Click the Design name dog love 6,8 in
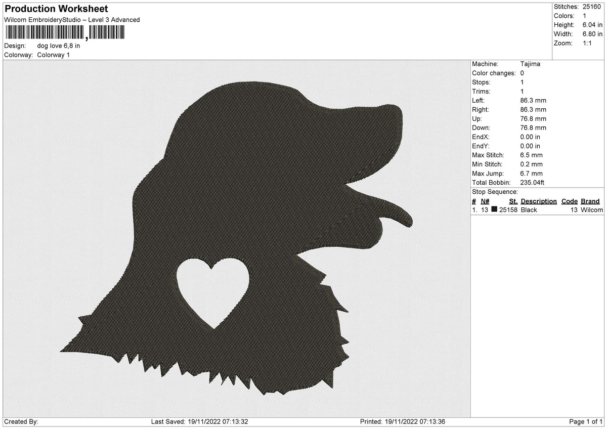Screen dimensions: 607x429 (x=59, y=46)
